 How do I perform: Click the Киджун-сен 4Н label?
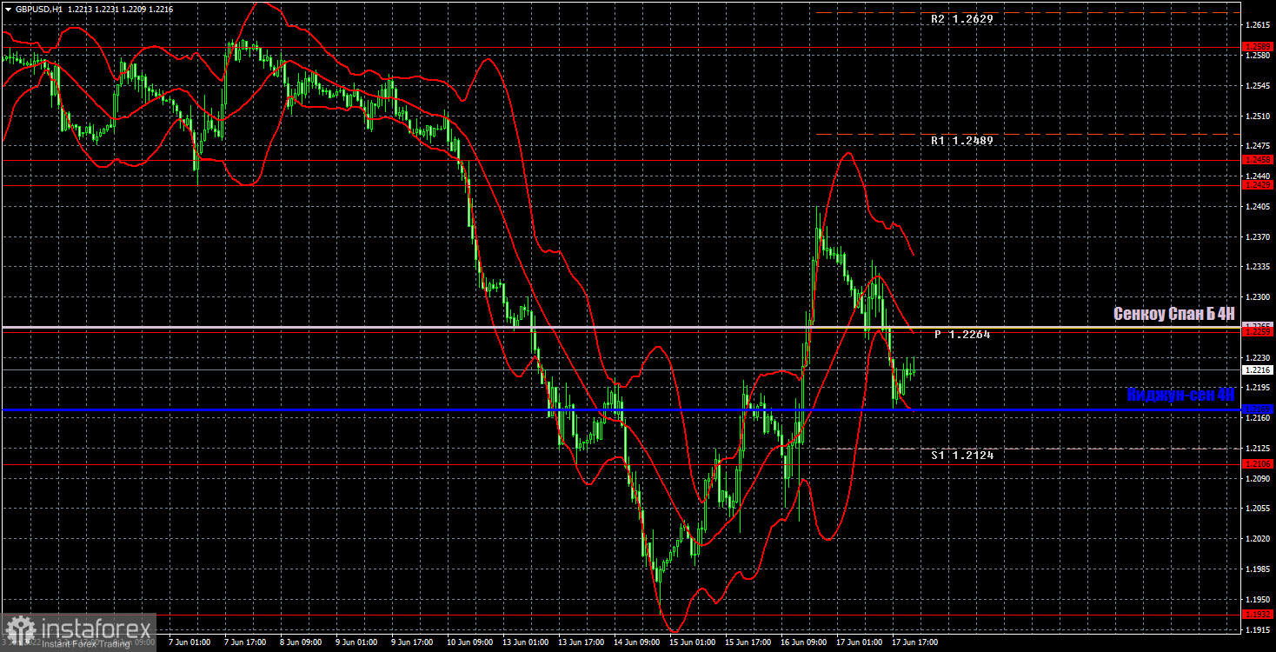(1180, 395)
